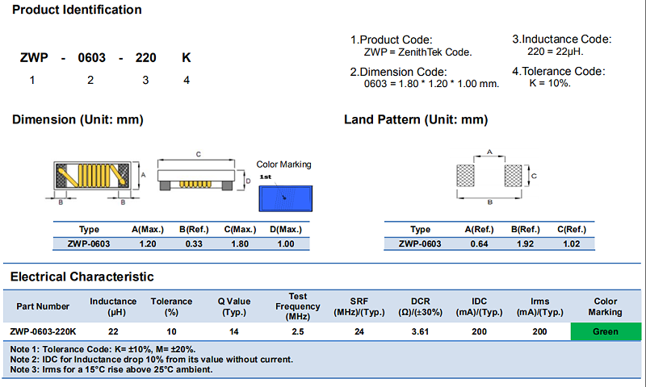Screen dimensions: 646x387
Task: Click the 'SRF (MHz)/(Typ.)' column header
Action: click(x=359, y=307)
